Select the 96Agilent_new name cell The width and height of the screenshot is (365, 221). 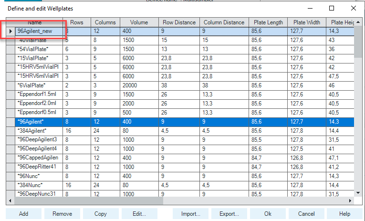(x=39, y=31)
